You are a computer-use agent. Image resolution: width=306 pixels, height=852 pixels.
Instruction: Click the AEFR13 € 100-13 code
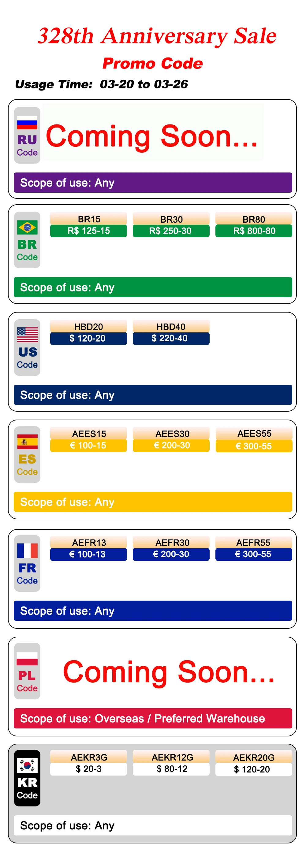89,548
